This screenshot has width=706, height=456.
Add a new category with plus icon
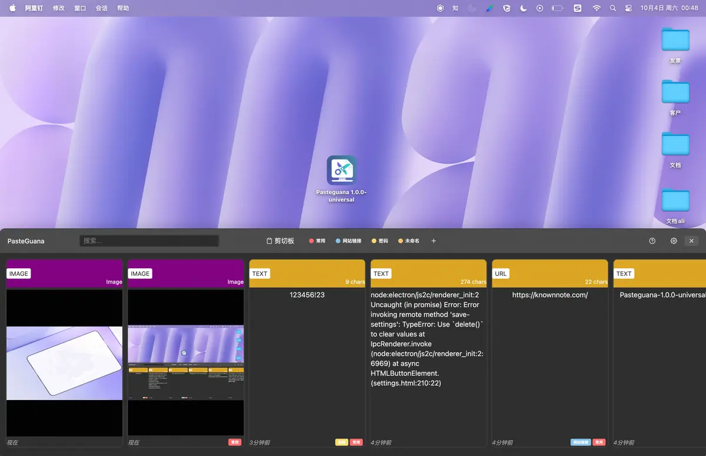coord(434,241)
